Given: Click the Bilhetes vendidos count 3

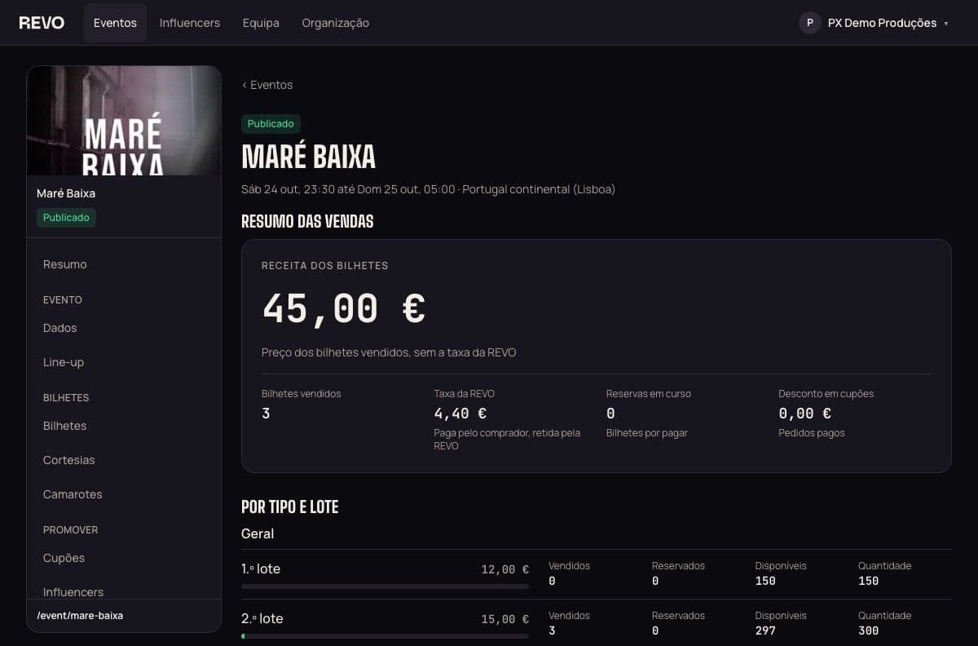Looking at the screenshot, I should 266,414.
